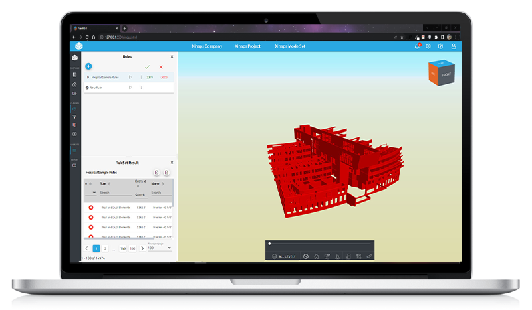Close the Rules panel
This screenshot has width=532, height=310.
click(172, 56)
